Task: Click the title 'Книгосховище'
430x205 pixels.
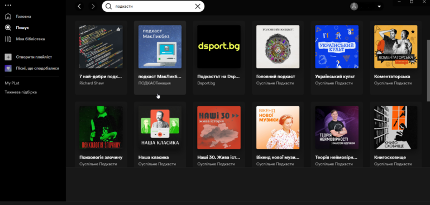Action: [390, 158]
